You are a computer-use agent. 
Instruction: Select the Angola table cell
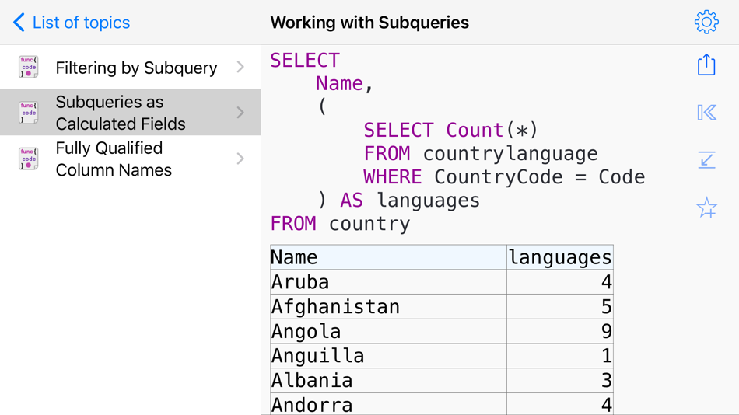pyautogui.click(x=388, y=331)
